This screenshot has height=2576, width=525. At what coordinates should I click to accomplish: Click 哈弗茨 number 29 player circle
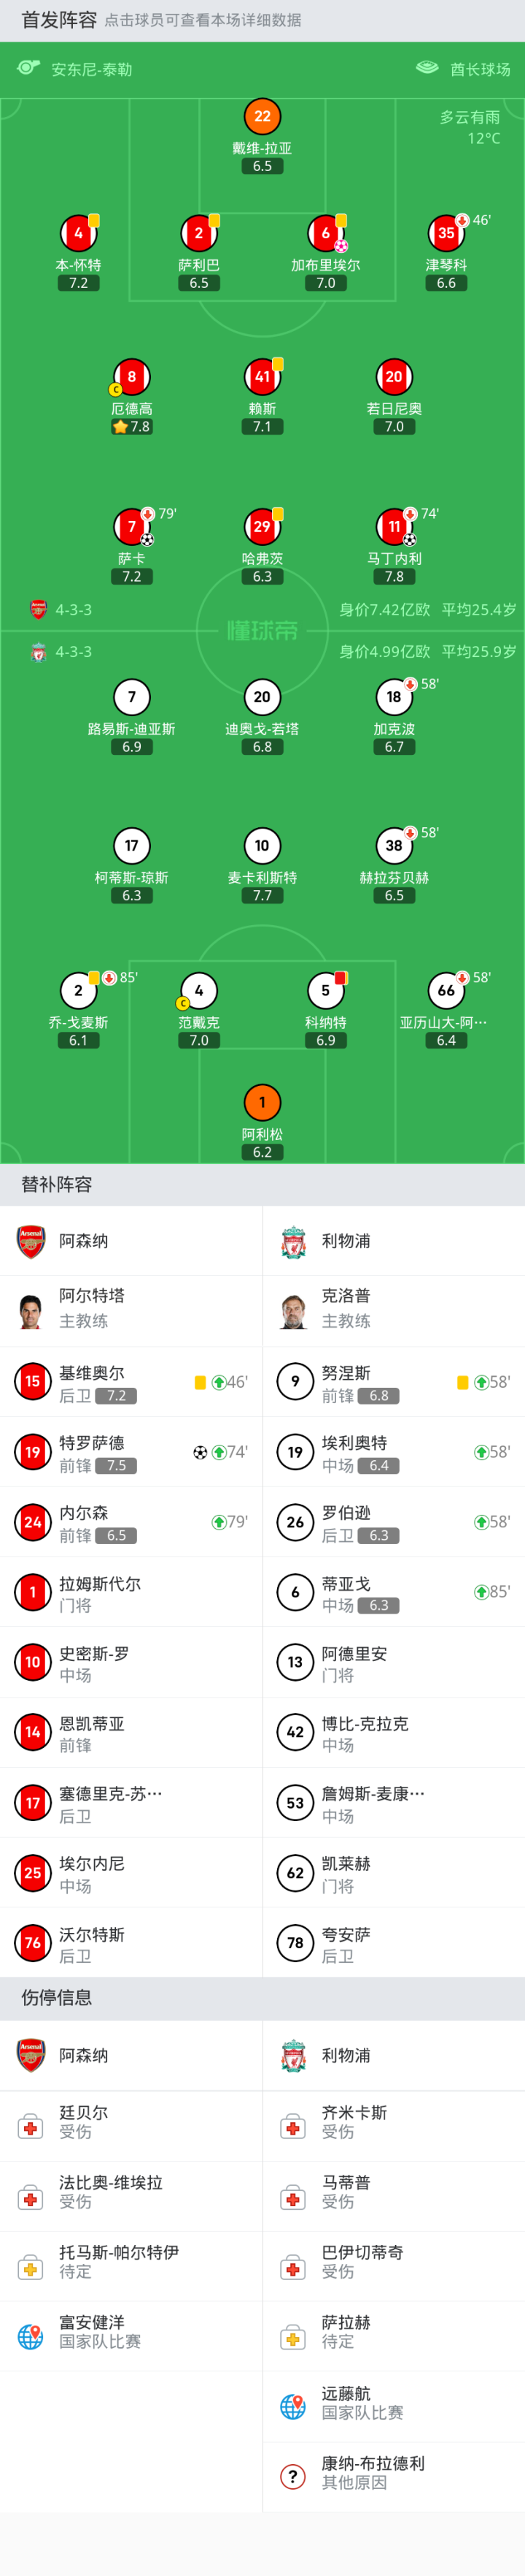click(262, 526)
